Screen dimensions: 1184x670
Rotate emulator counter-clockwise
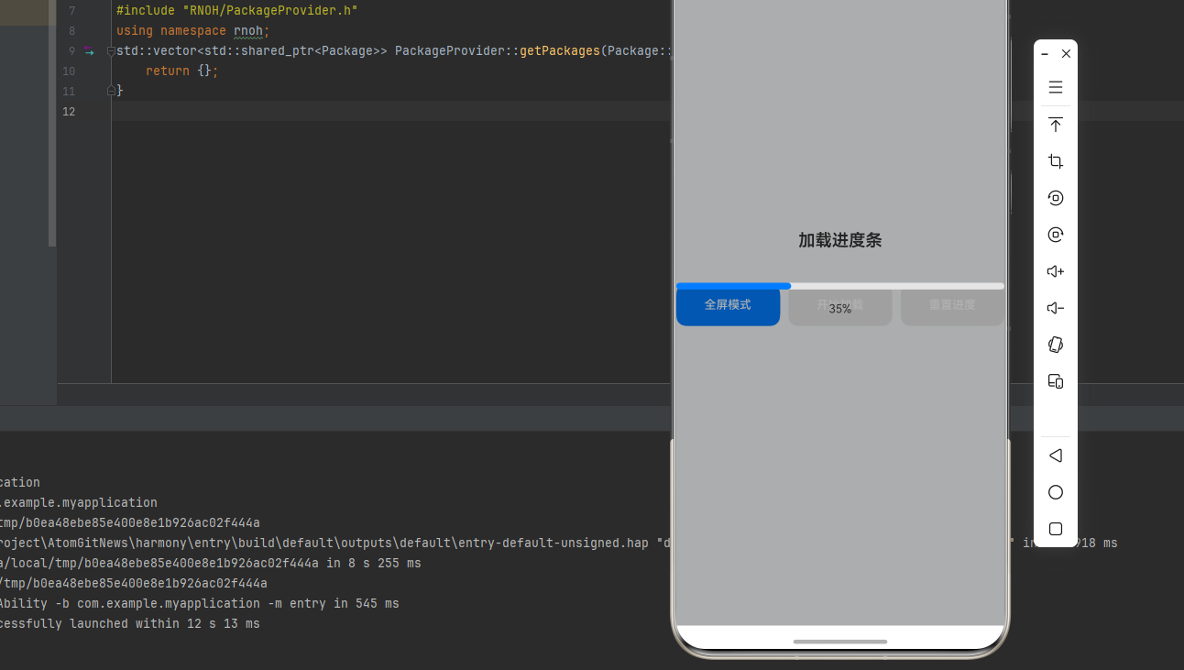(x=1056, y=198)
